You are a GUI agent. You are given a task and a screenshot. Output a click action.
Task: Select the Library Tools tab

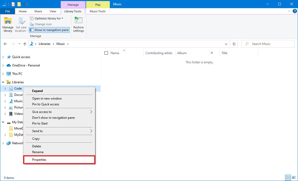pyautogui.click(x=73, y=11)
